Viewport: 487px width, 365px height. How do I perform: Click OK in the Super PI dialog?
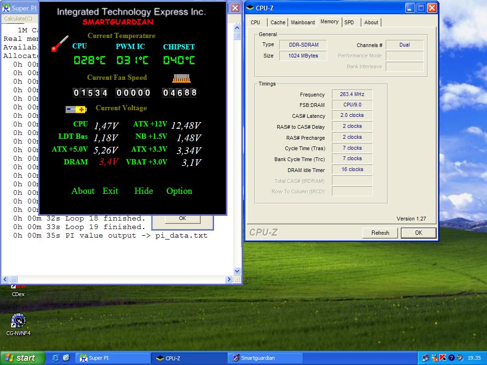(182, 219)
